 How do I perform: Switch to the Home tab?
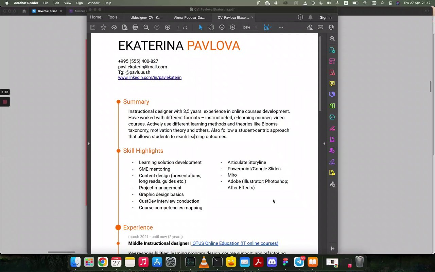pyautogui.click(x=95, y=17)
